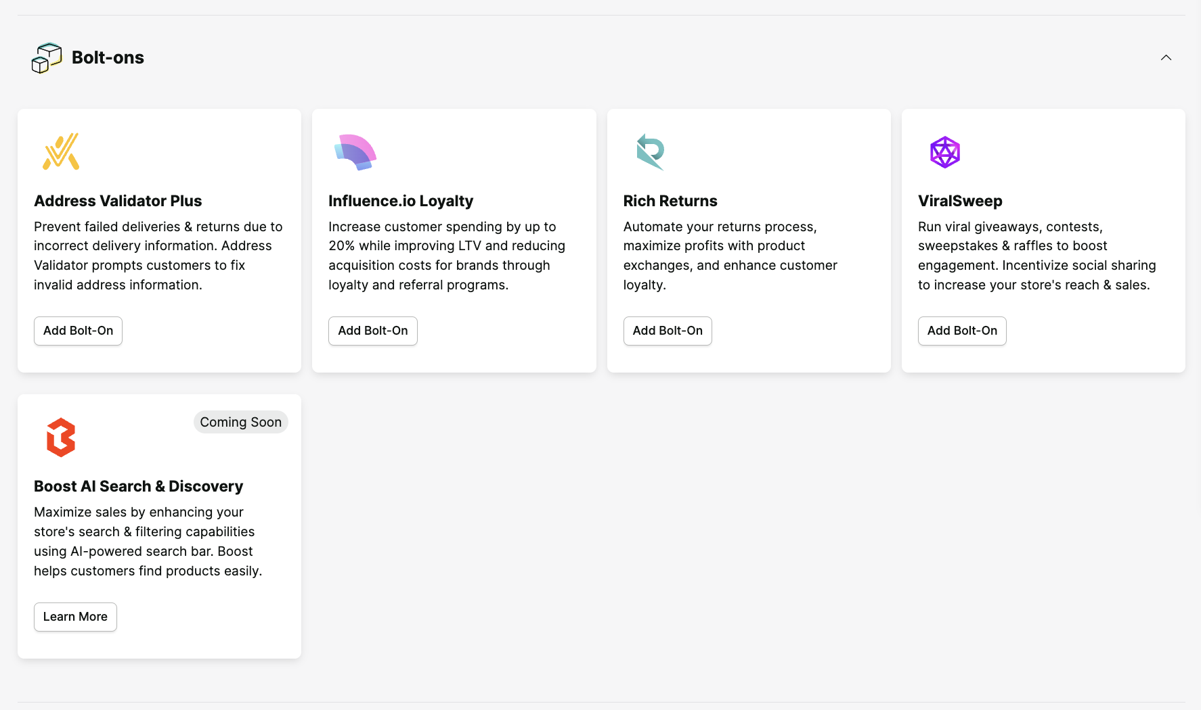Click the ViralSweep purple polygon logo

click(x=945, y=152)
